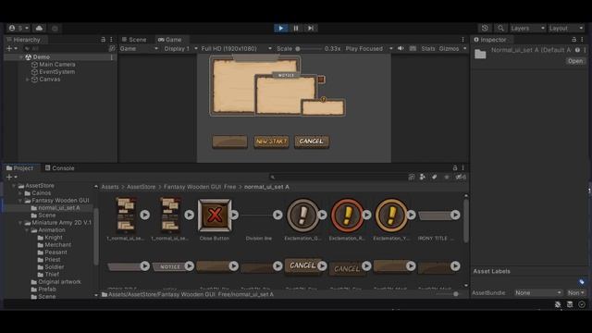The width and height of the screenshot is (592, 333).
Task: Collapse Fantasy Wooden GUI folder
Action: tap(20, 201)
